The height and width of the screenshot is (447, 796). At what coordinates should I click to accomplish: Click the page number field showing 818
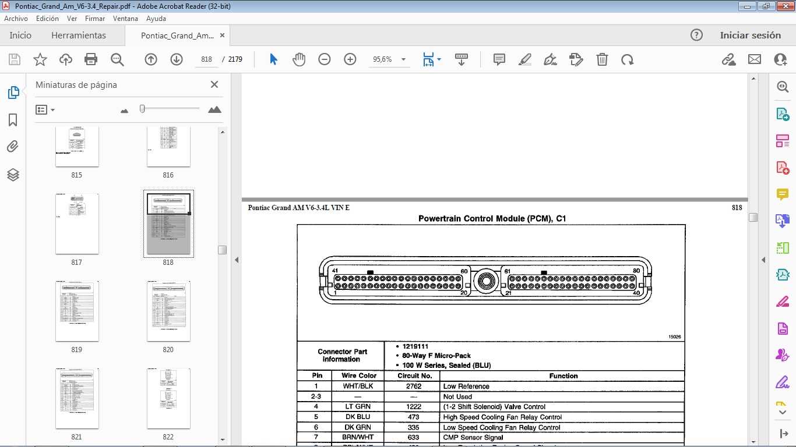click(206, 59)
